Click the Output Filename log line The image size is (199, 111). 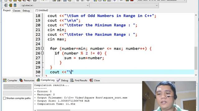(x=81, y=98)
